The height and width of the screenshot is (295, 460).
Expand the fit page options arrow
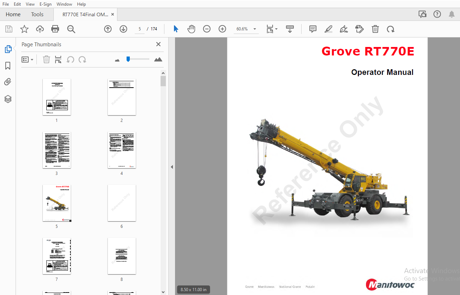coord(276,29)
